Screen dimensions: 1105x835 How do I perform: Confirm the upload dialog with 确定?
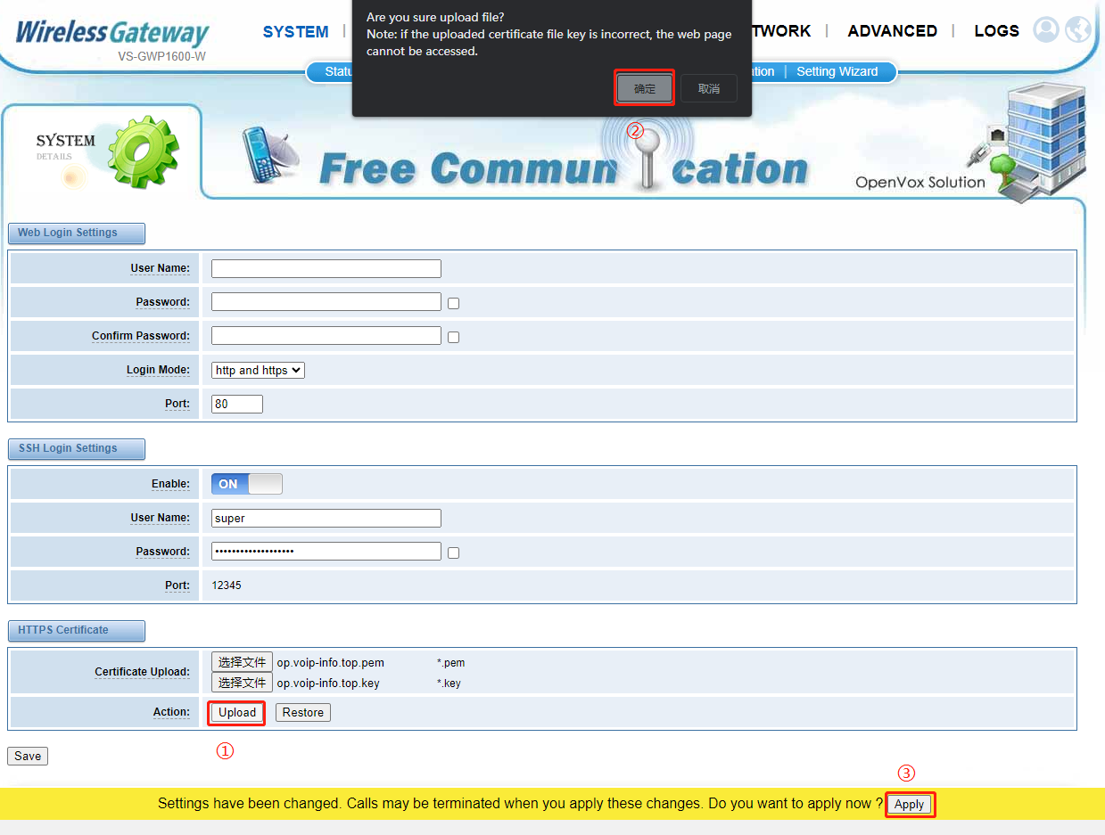pyautogui.click(x=644, y=88)
